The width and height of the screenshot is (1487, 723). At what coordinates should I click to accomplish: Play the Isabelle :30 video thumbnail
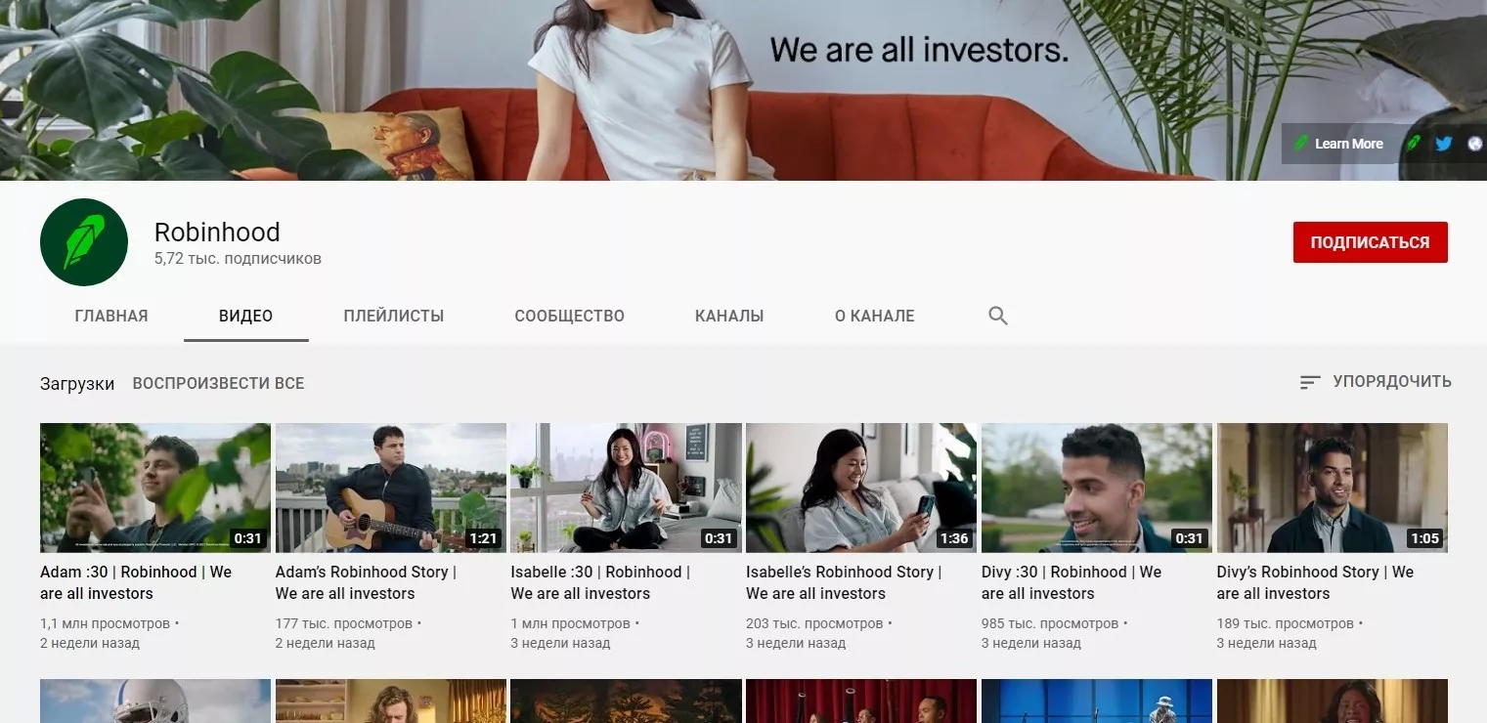click(x=626, y=488)
